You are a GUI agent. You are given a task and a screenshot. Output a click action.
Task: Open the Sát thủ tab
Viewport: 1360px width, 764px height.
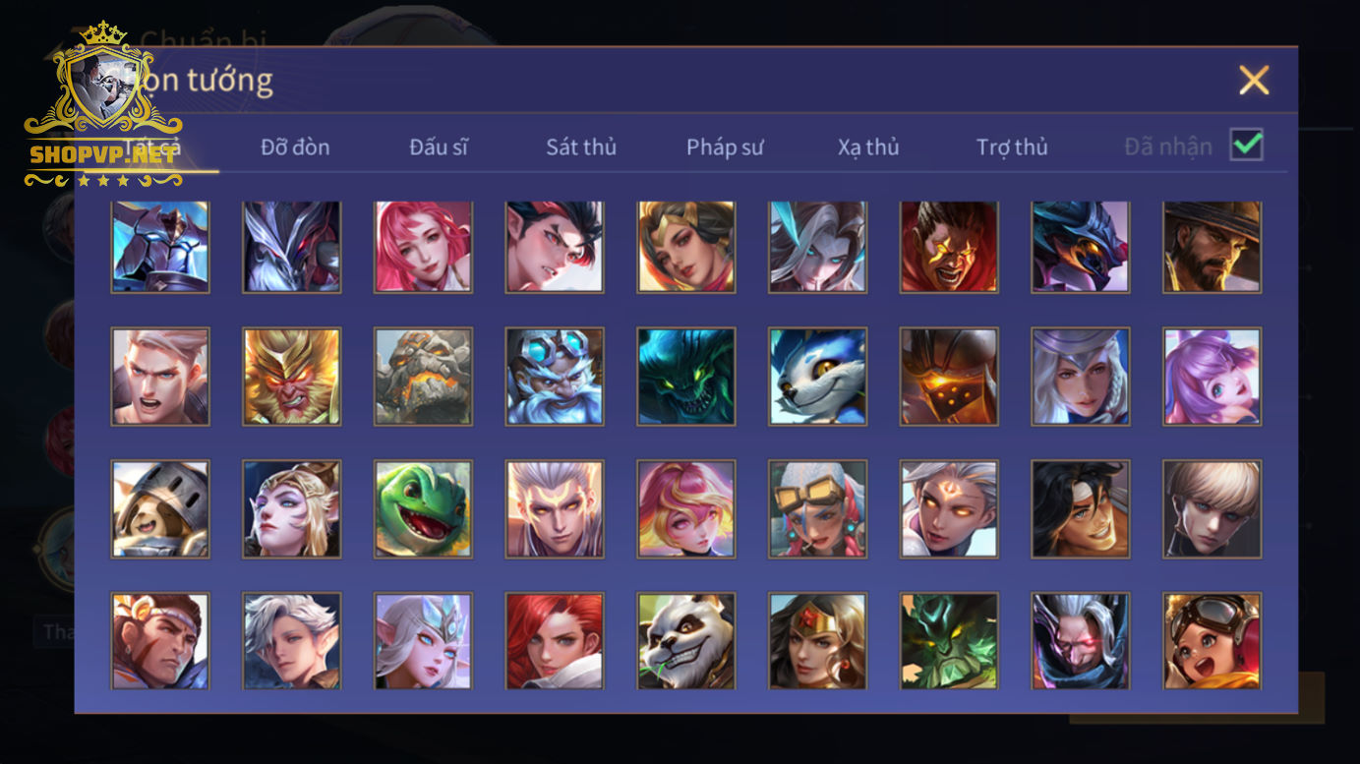(581, 147)
